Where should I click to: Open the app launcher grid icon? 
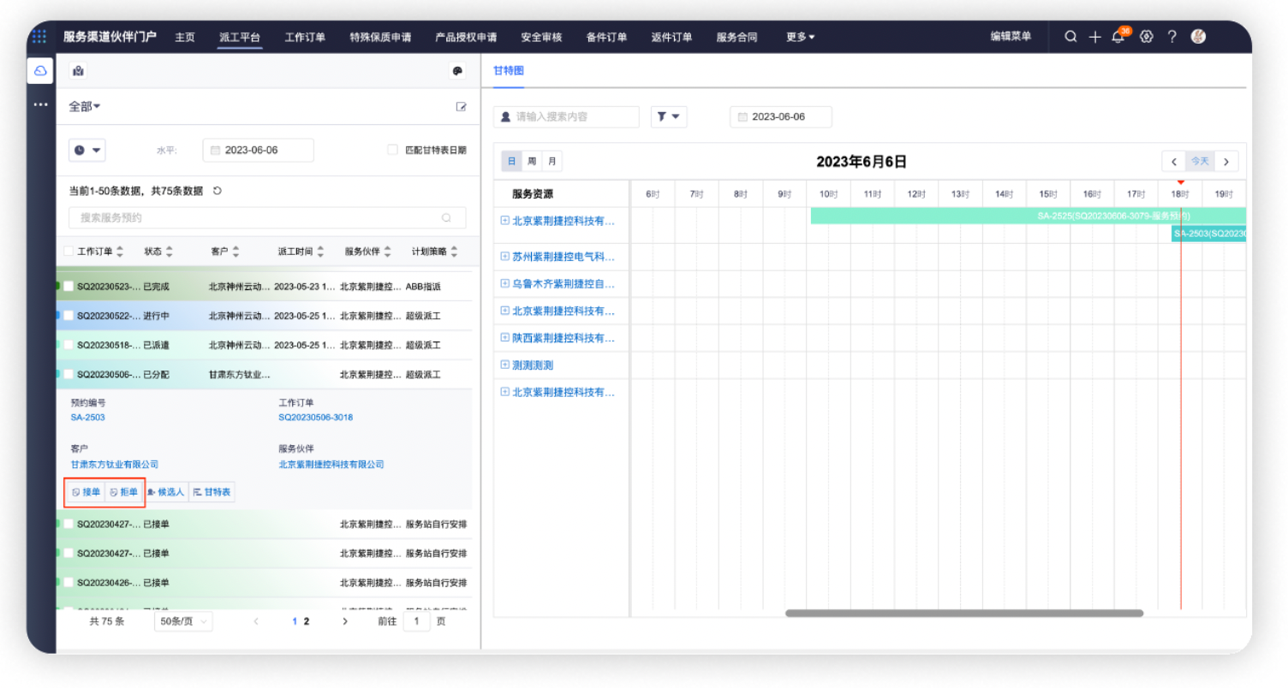coord(39,37)
